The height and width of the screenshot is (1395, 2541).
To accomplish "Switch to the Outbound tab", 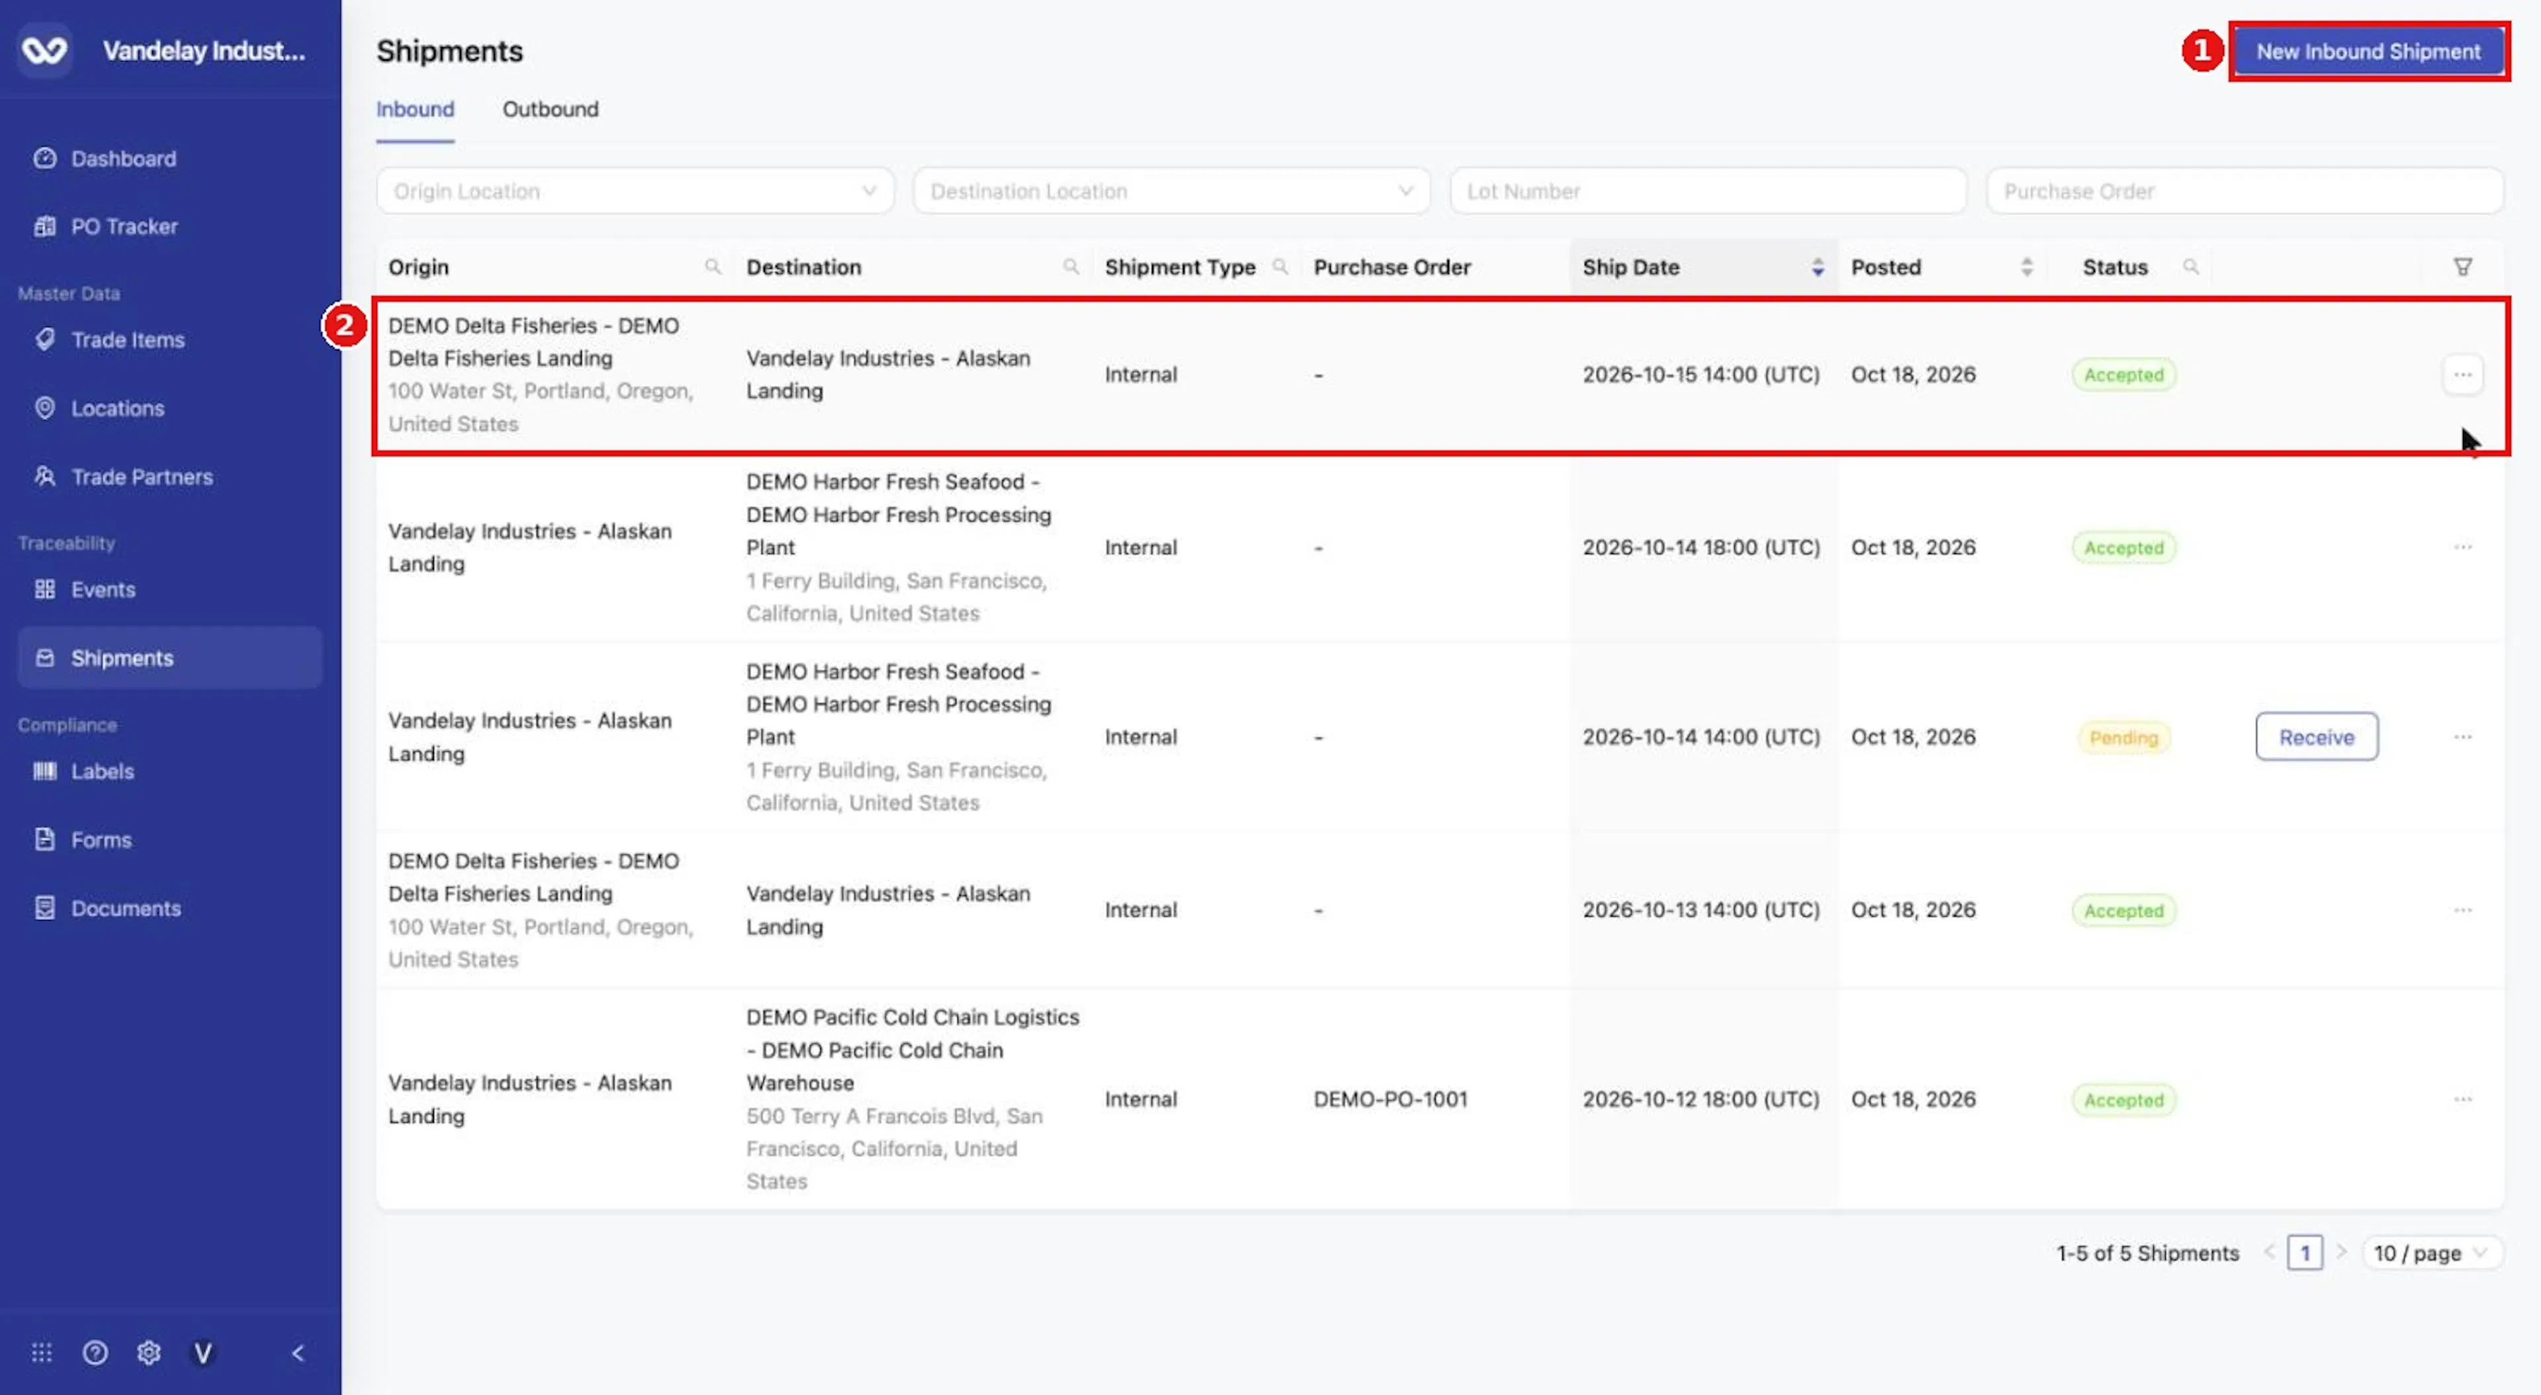I will [551, 109].
